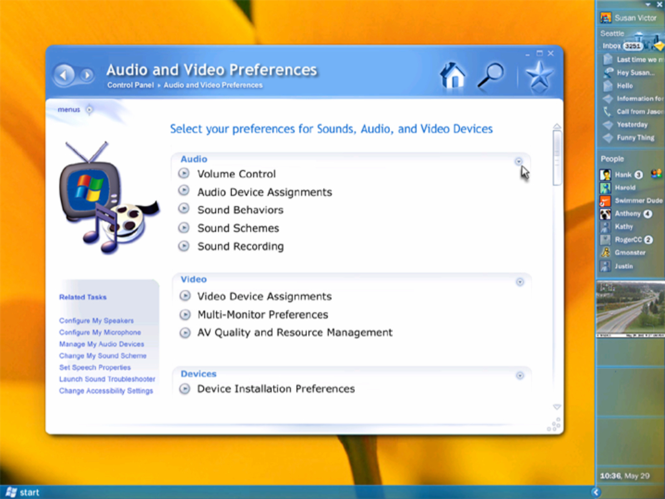
Task: Open the magnifying glass search icon
Action: click(x=490, y=75)
